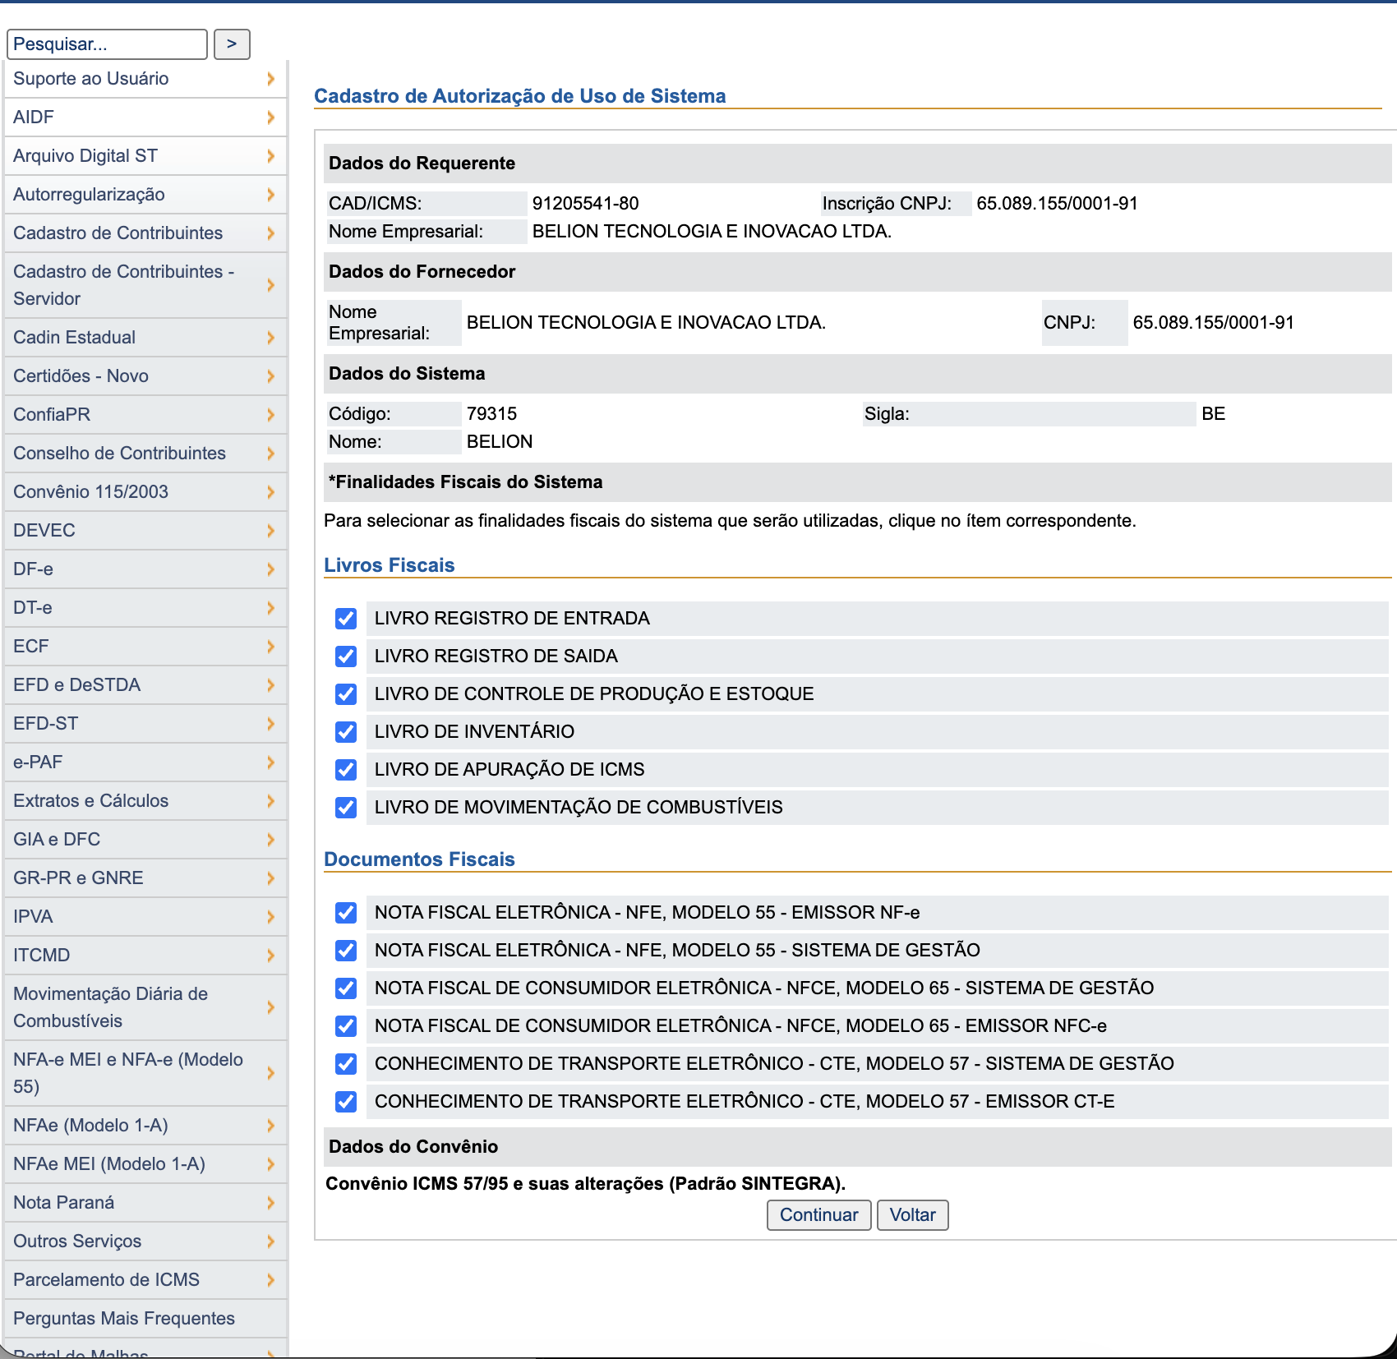Expand Conselho de Contribuintes arrow
Image resolution: width=1397 pixels, height=1359 pixels.
[270, 454]
